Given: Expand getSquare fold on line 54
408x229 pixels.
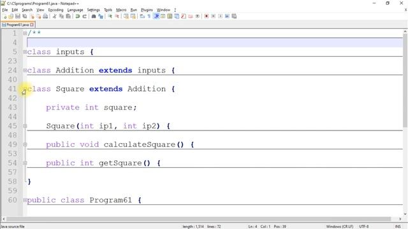Looking at the screenshot, I should click(25, 163).
